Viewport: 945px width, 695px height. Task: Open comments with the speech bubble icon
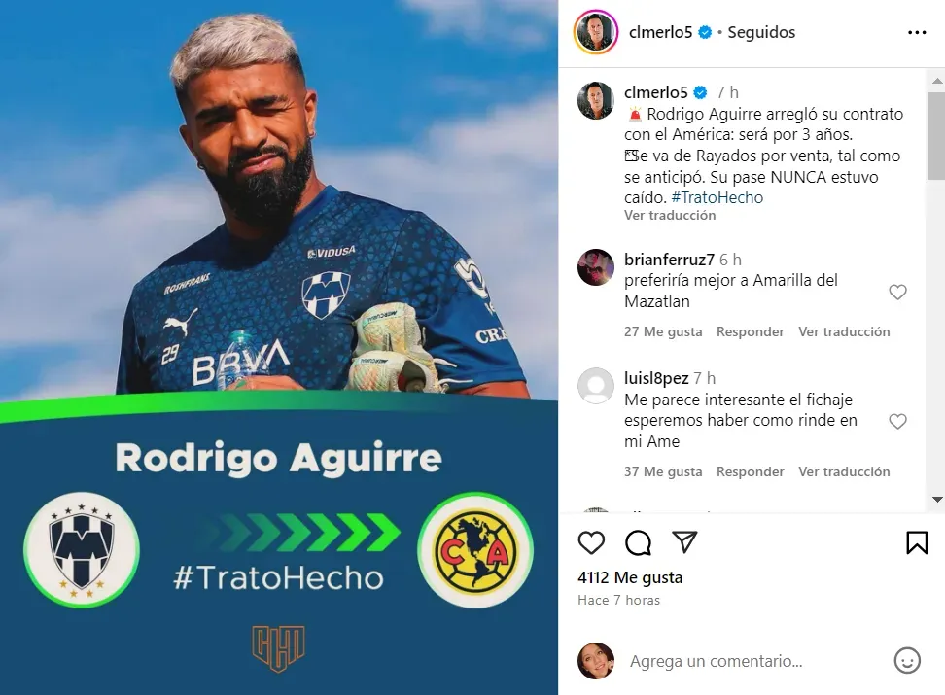638,542
